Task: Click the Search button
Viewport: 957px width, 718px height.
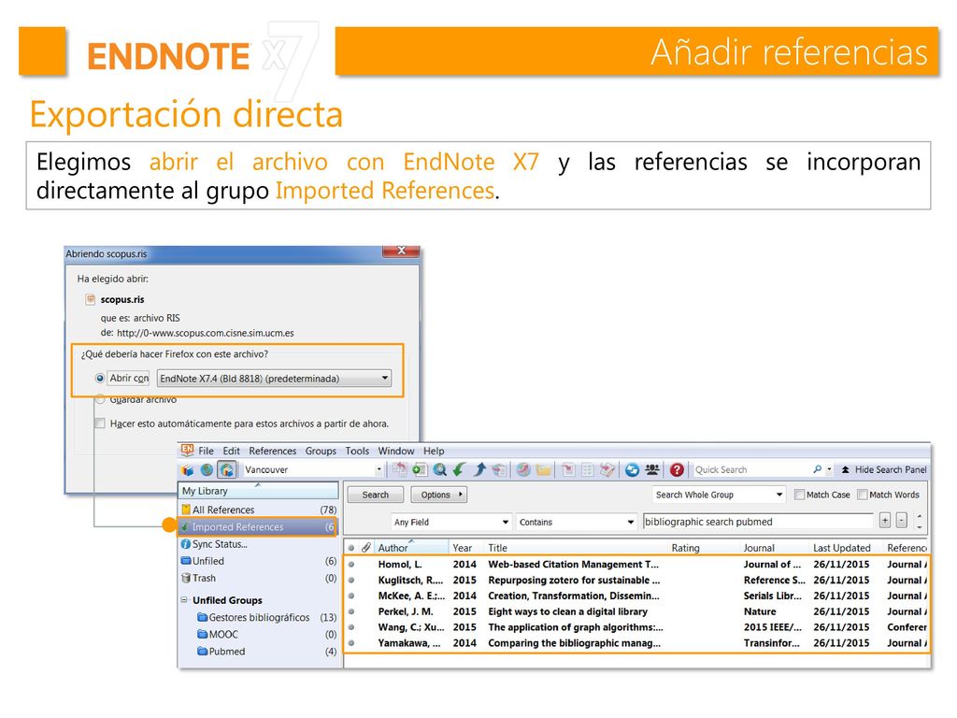Action: pyautogui.click(x=376, y=495)
